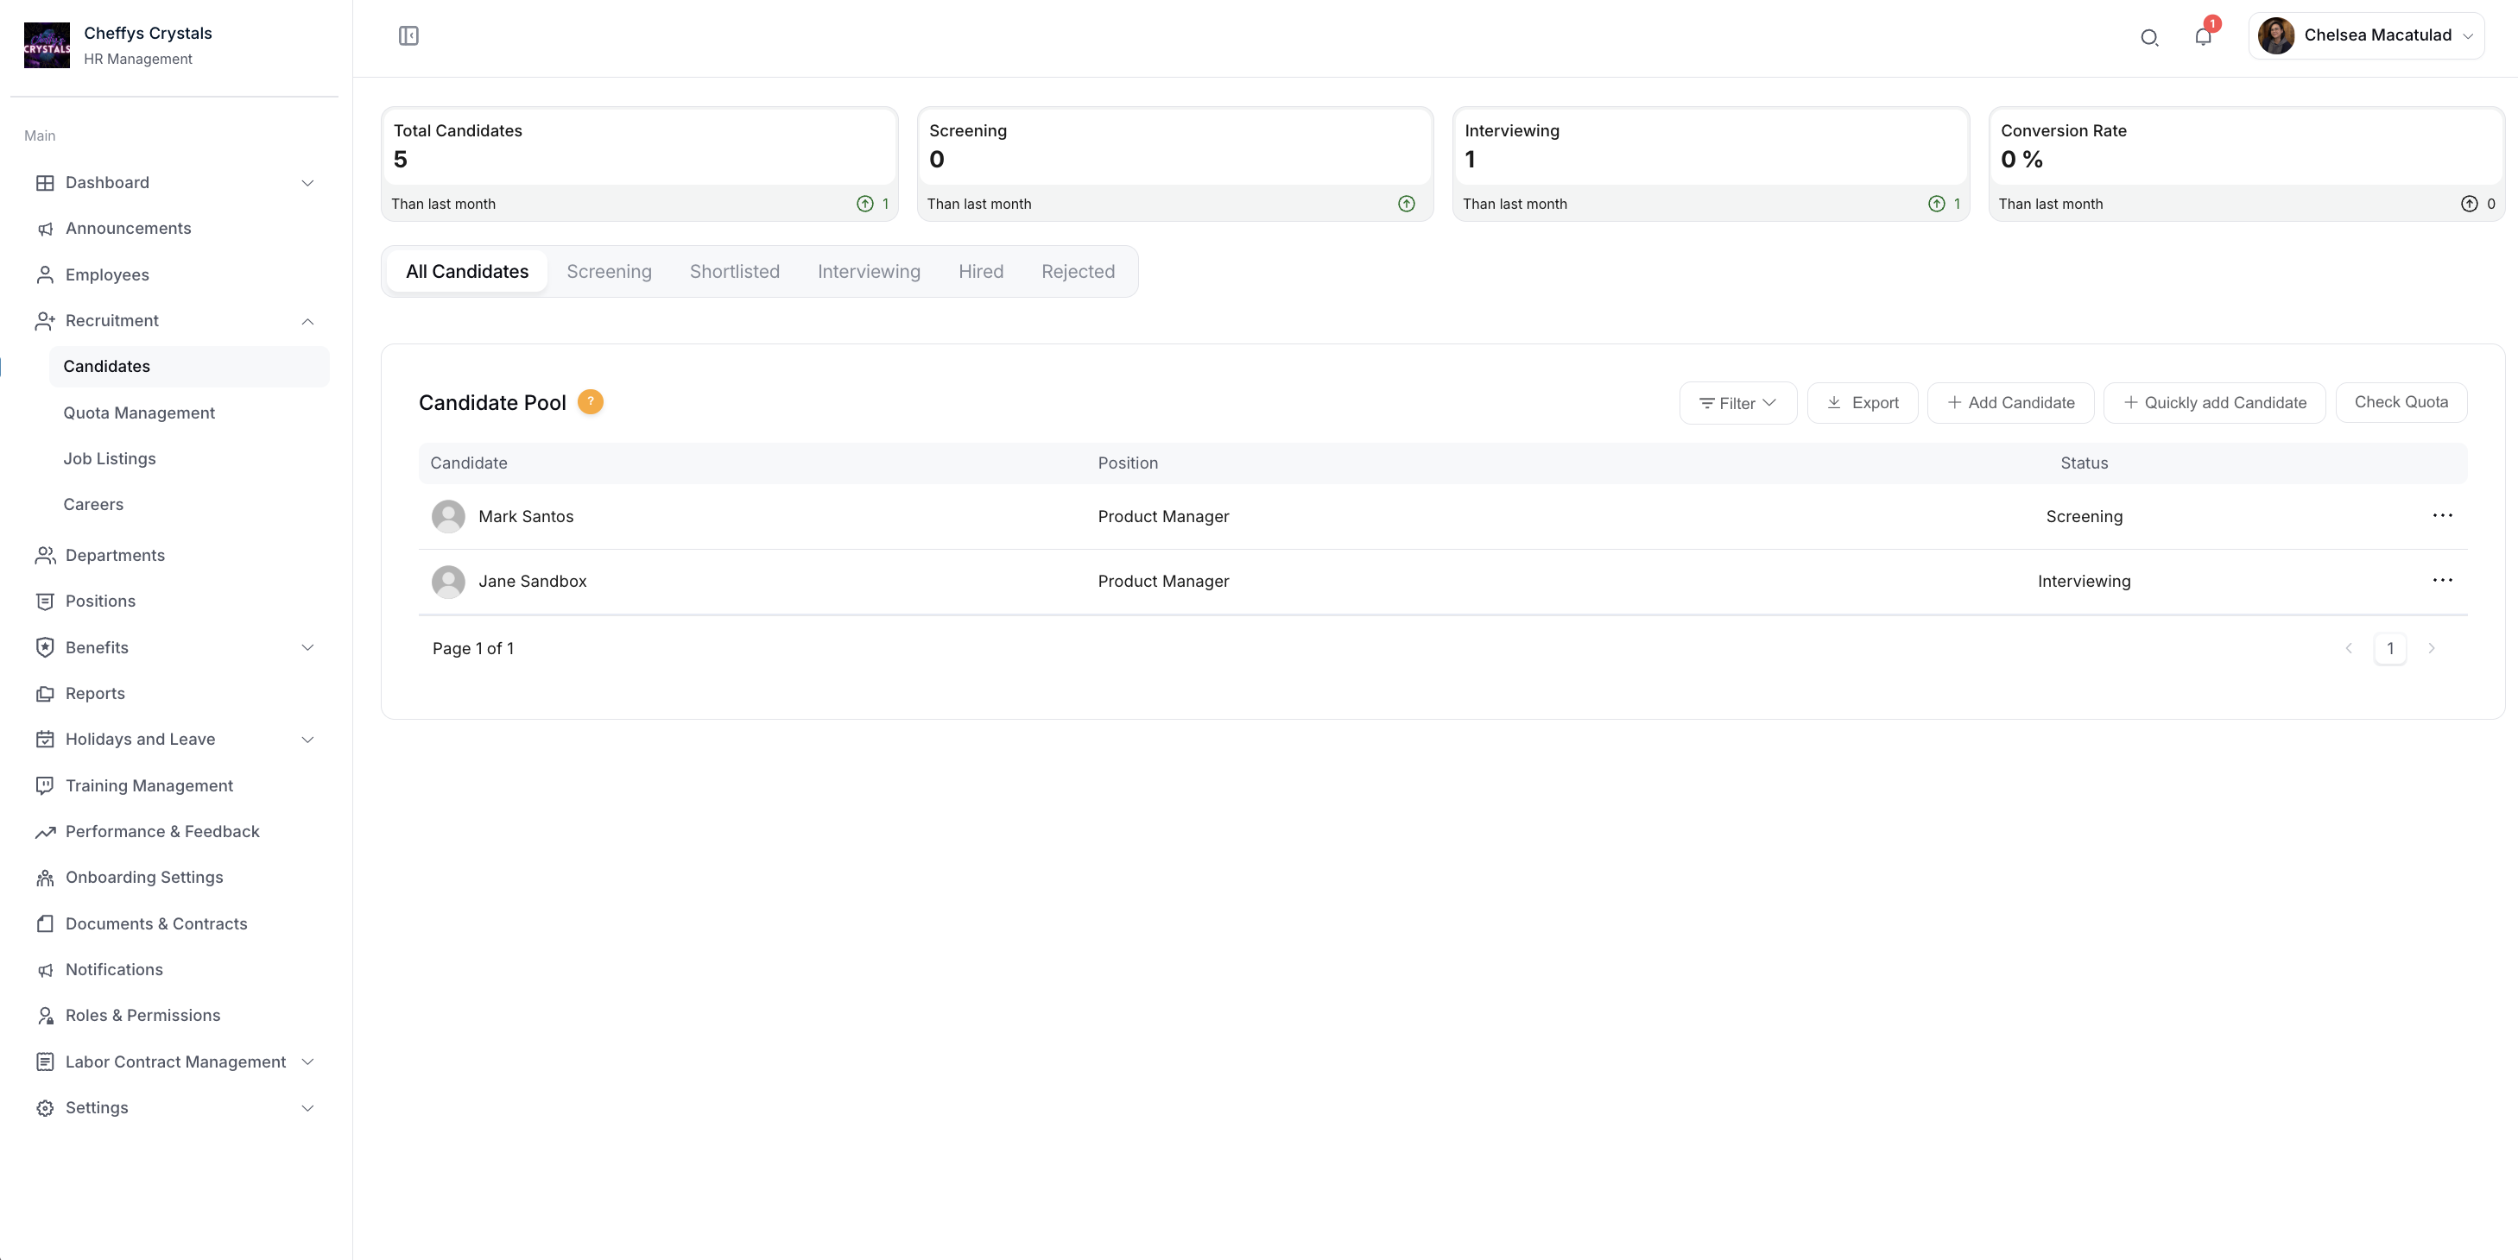
Task: Click the Export download icon
Action: point(1834,402)
